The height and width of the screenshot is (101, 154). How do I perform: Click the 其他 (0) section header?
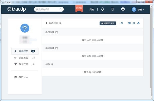coord(92,64)
